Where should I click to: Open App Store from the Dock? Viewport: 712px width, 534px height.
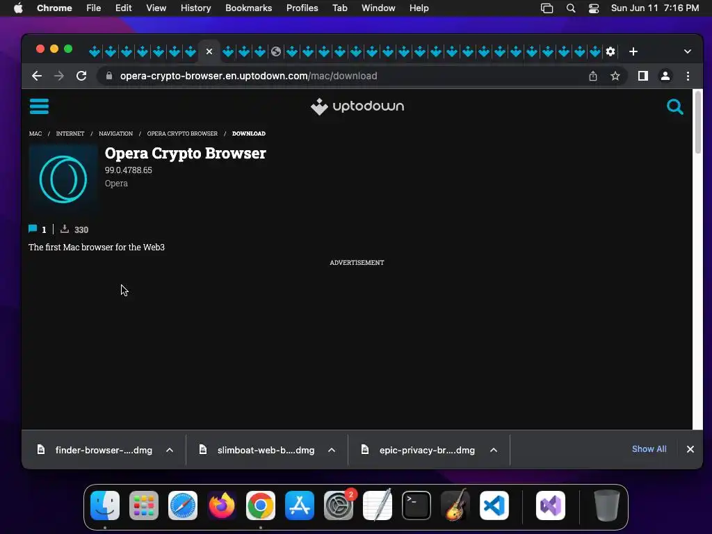(300, 505)
